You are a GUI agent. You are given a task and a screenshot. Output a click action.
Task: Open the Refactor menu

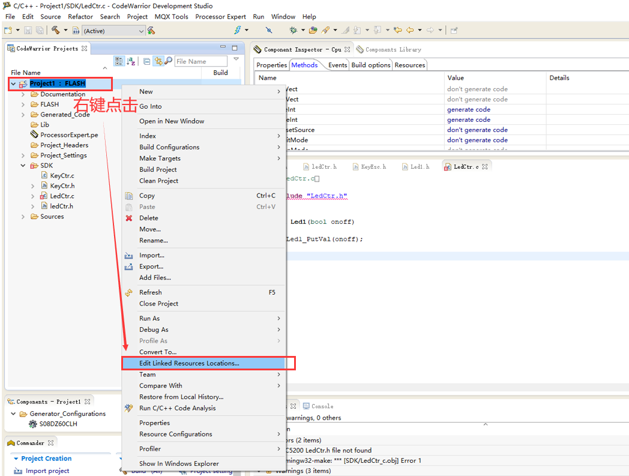pos(80,16)
